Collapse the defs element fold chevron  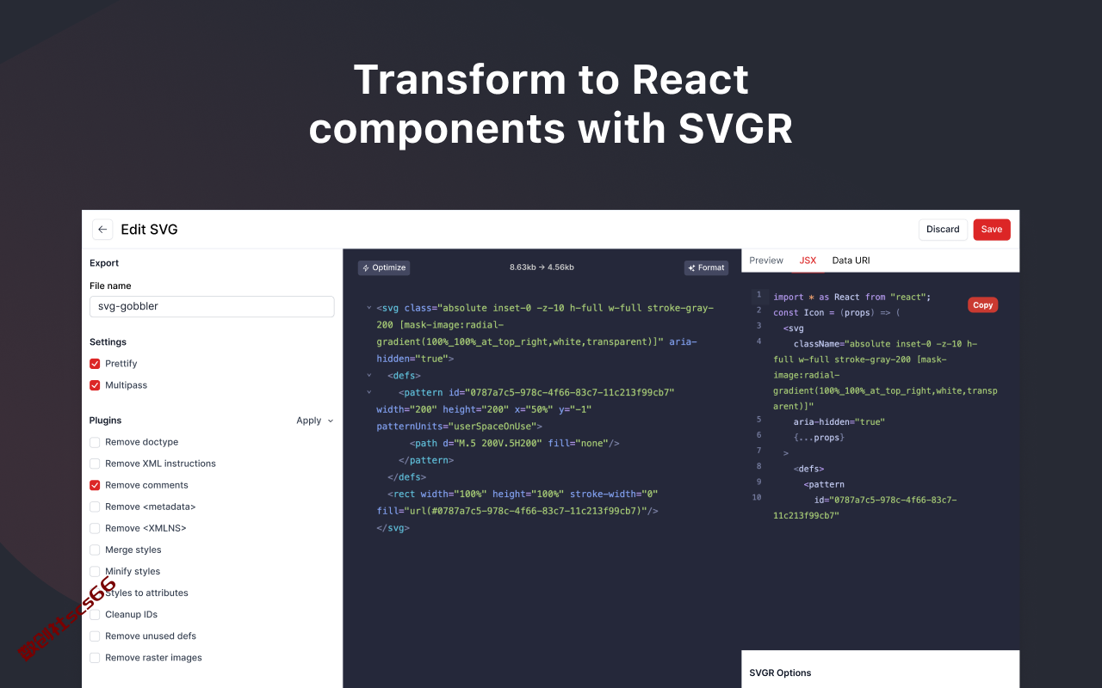coord(369,375)
